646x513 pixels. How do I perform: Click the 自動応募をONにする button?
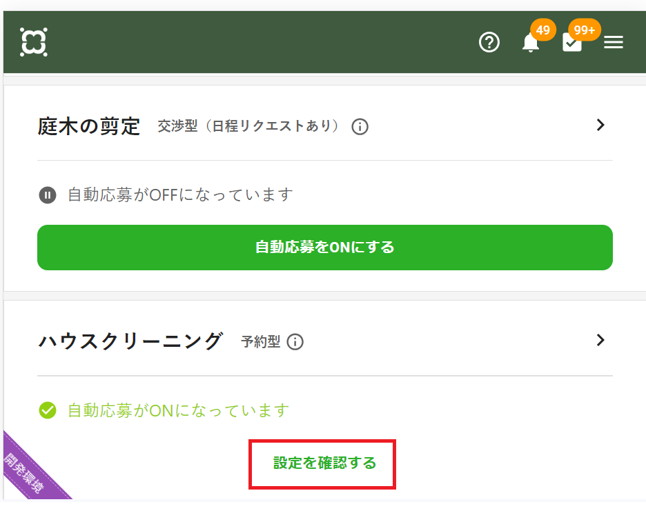[x=324, y=248]
